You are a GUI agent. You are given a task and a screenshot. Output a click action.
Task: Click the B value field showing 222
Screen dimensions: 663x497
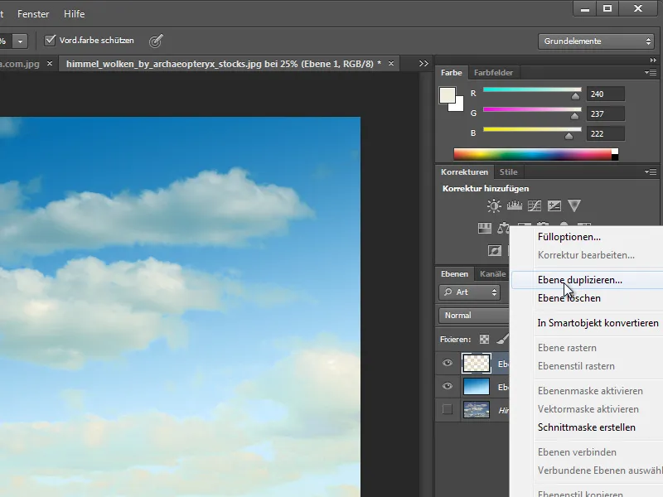coord(606,133)
